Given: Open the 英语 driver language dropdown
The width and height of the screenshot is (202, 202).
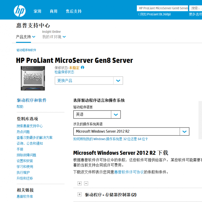Looking at the screenshot, I should point(116,114).
